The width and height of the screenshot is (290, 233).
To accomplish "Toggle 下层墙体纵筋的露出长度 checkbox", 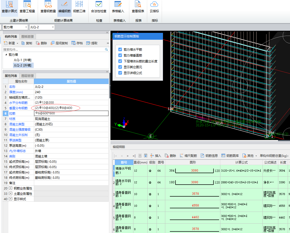I will tap(120, 61).
